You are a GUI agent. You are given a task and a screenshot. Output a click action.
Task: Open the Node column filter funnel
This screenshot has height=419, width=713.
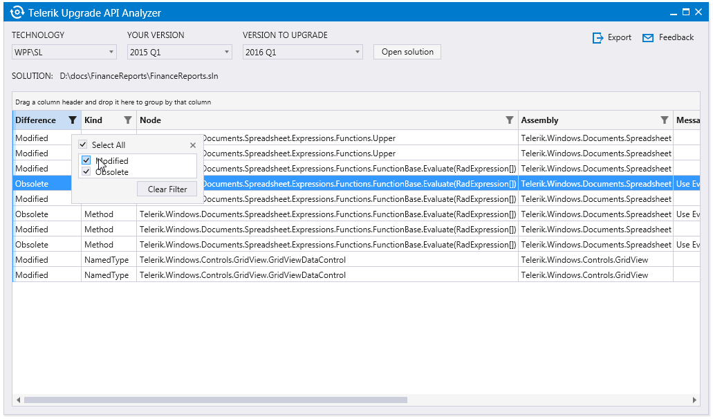510,120
